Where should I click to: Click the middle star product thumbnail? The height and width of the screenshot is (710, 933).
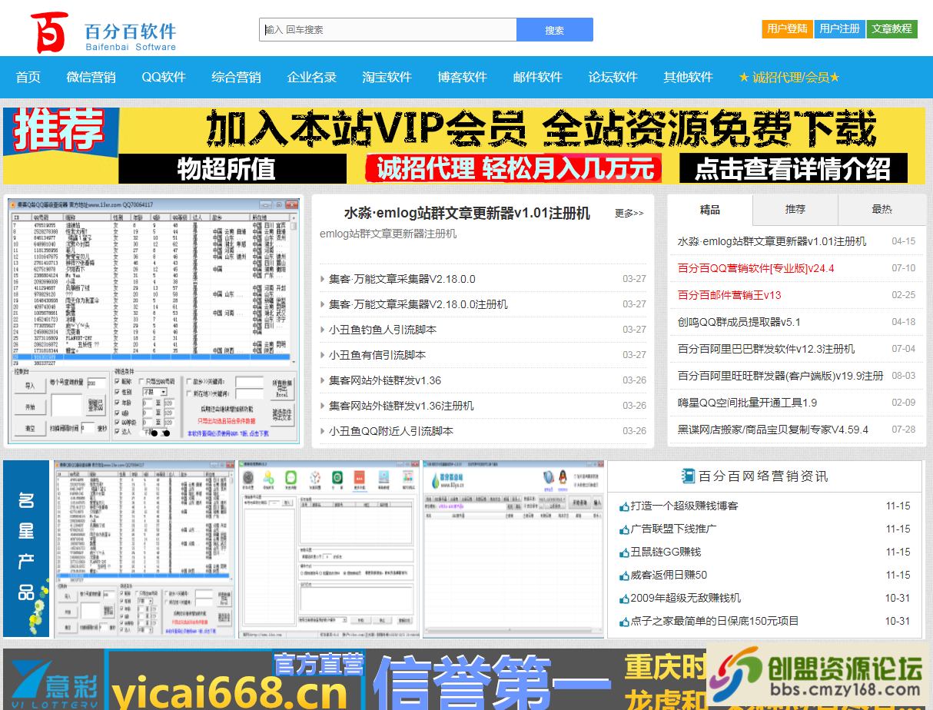[x=329, y=549]
